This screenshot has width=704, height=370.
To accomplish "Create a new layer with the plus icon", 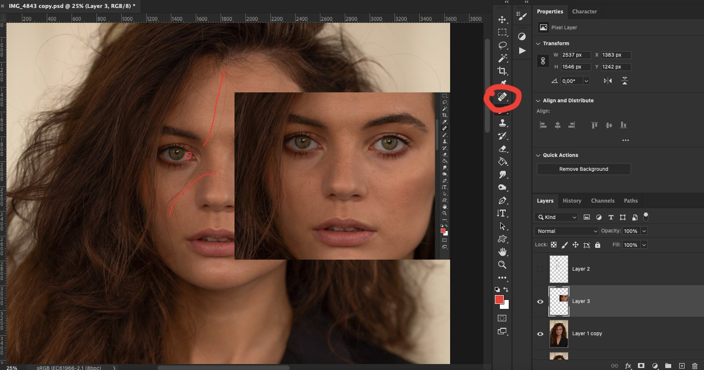I will tap(681, 366).
